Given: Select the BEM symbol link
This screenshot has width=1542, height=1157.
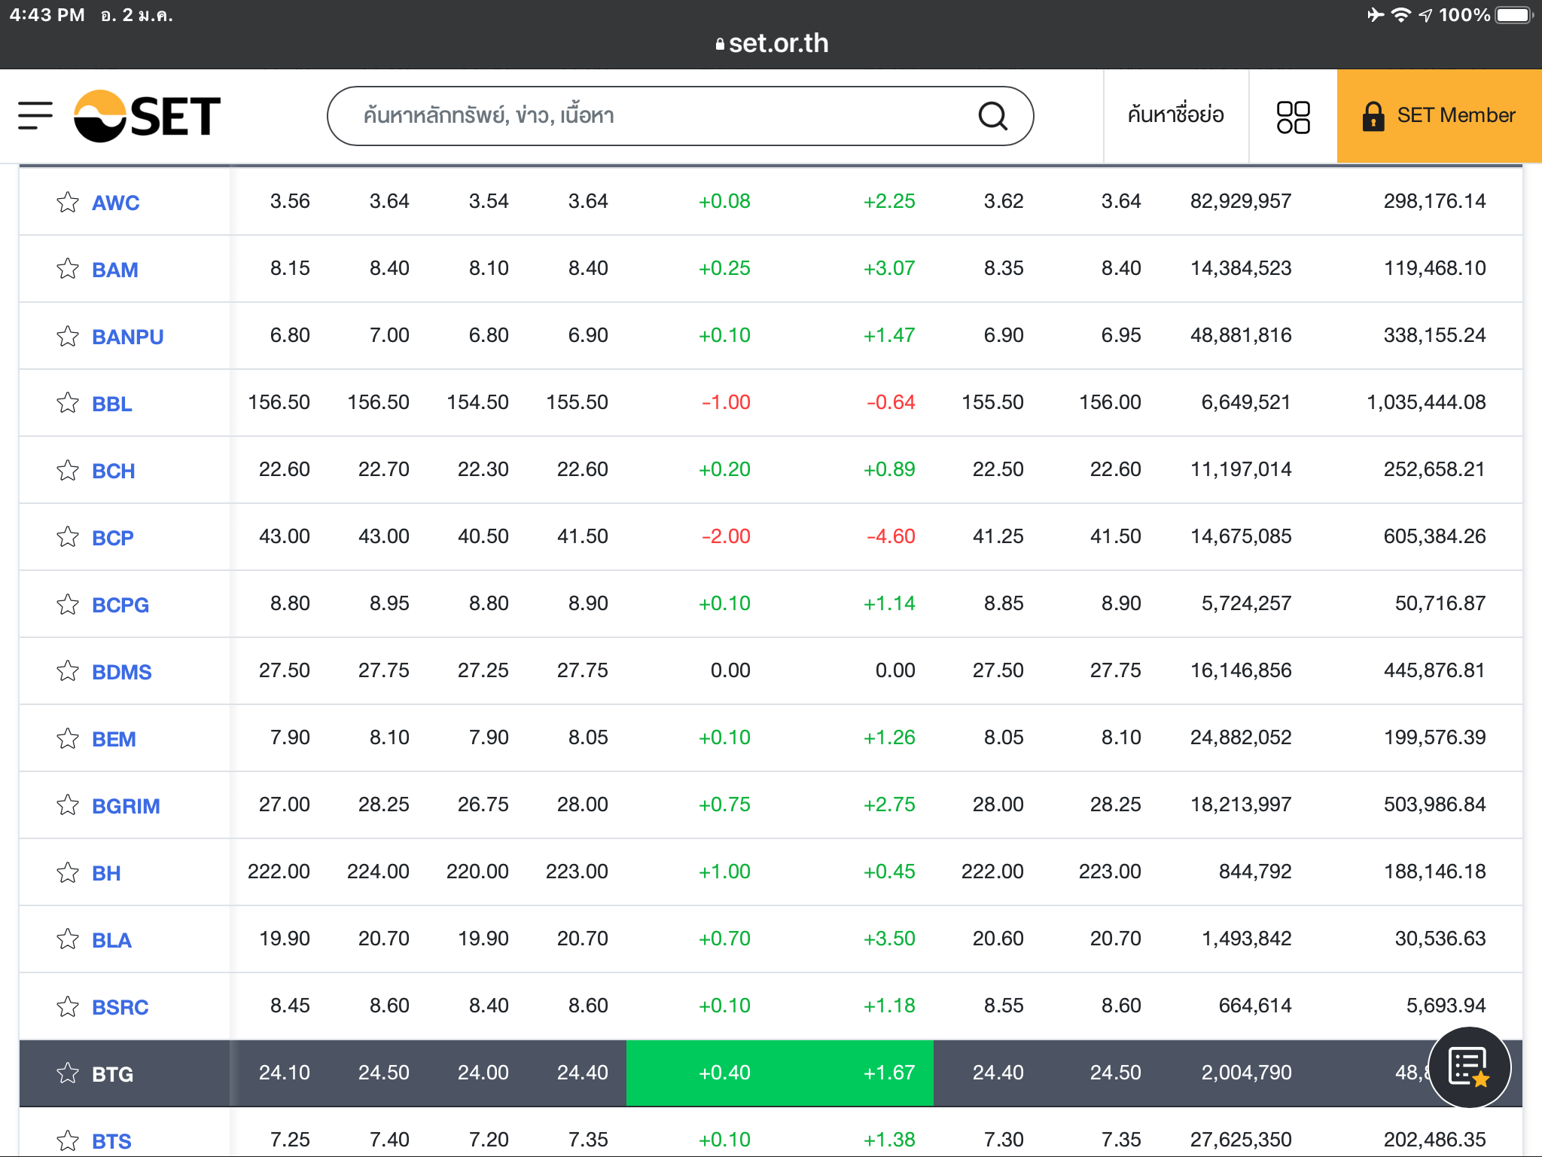Looking at the screenshot, I should [x=114, y=739].
